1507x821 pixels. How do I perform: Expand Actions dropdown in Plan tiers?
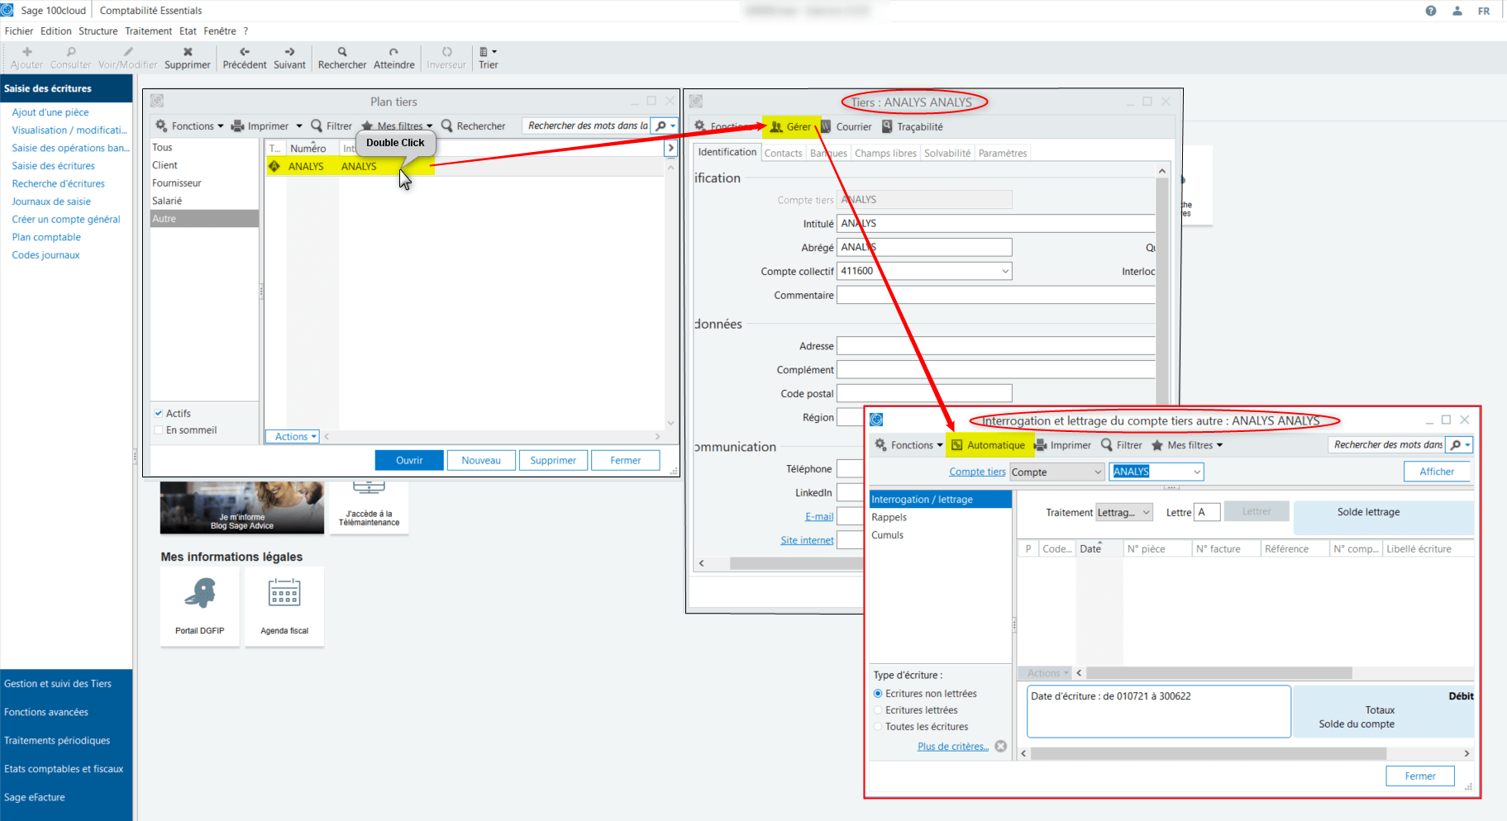point(292,437)
